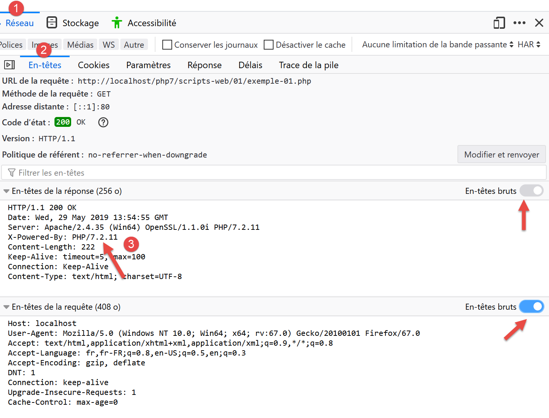Viewport: 549px width, 418px height.
Task: Enable Conserver les journaux checkbox
Action: tap(167, 45)
